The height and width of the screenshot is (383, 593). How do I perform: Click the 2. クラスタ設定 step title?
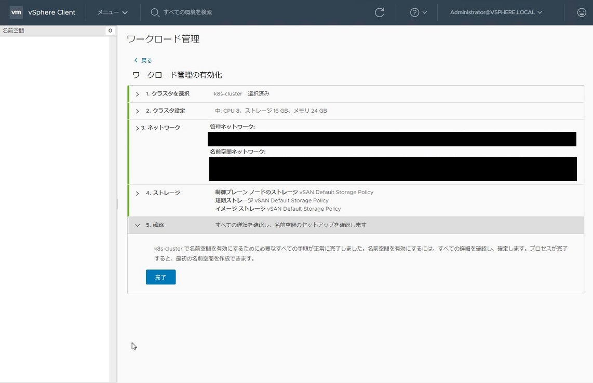pyautogui.click(x=165, y=111)
